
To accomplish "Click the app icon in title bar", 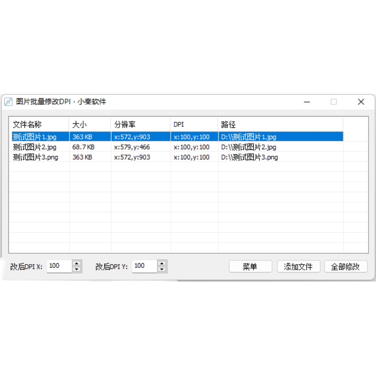I will point(8,102).
